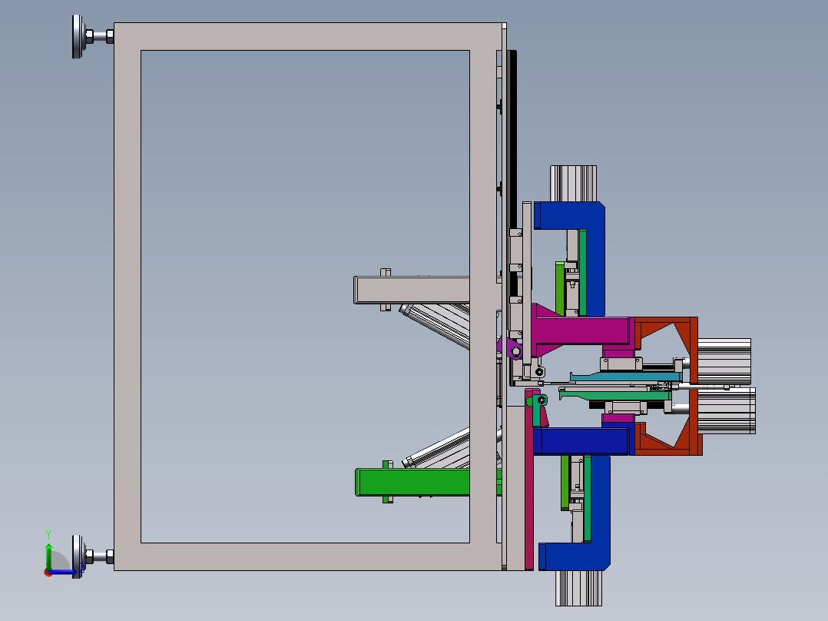The width and height of the screenshot is (828, 621).
Task: Select the ribbed motor above the upper blue bracket
Action: coord(574,184)
